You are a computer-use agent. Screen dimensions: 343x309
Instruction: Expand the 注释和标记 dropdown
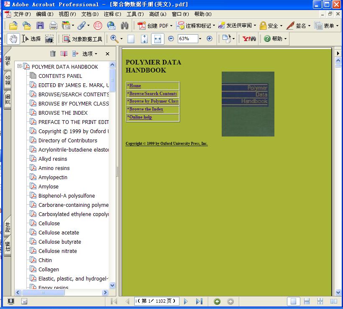pos(214,26)
